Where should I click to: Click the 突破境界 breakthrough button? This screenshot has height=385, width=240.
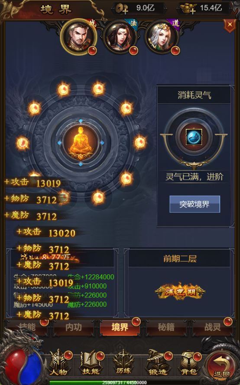tap(195, 204)
